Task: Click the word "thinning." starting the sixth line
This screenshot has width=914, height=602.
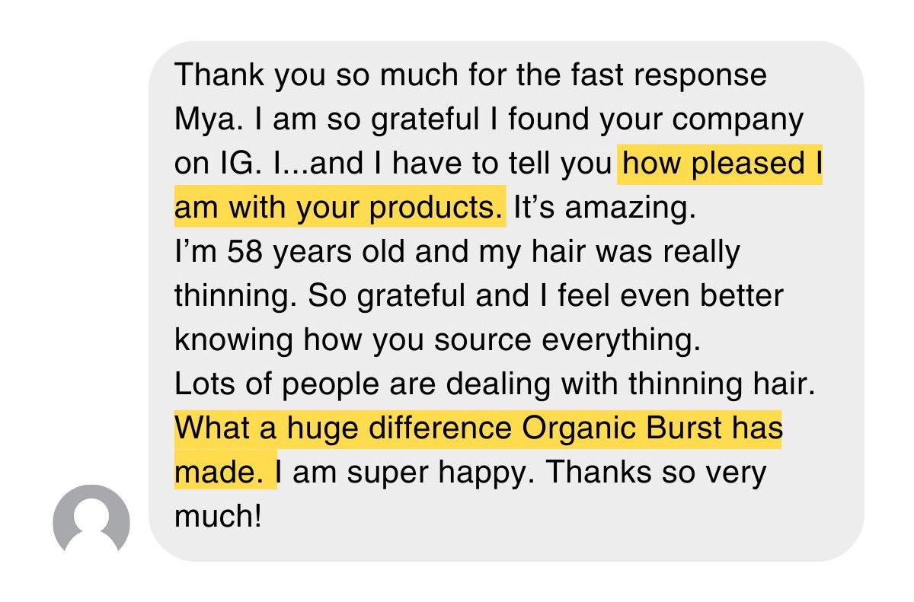Action: click(237, 296)
